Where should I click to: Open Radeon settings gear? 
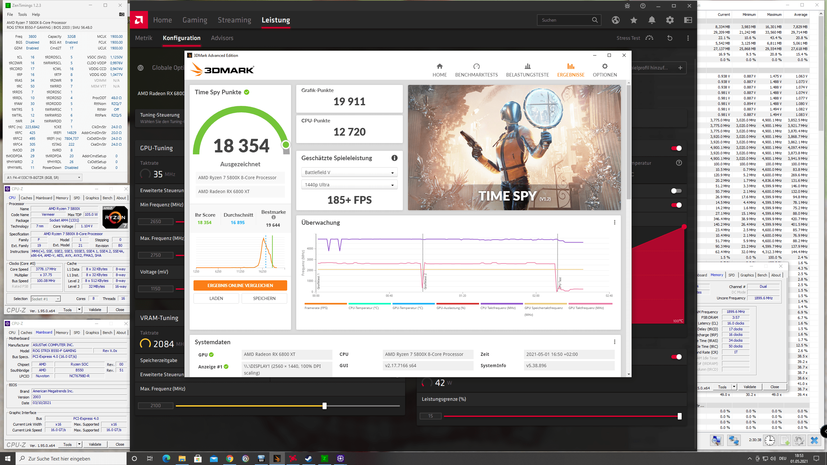[670, 20]
